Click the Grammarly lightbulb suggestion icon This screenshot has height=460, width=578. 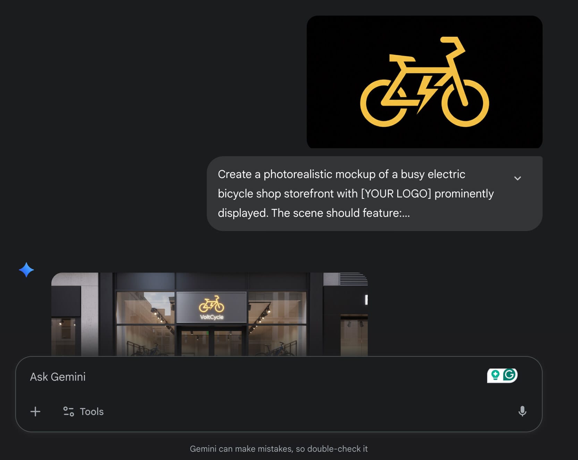tap(495, 375)
